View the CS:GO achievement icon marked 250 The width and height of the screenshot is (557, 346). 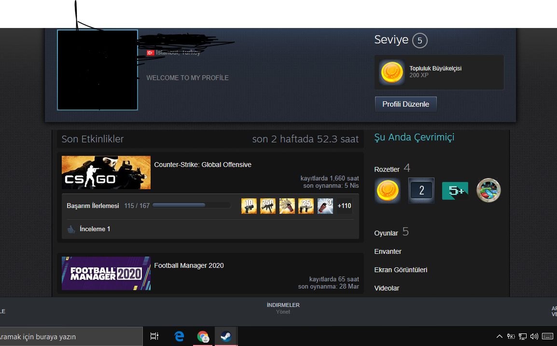tap(268, 206)
